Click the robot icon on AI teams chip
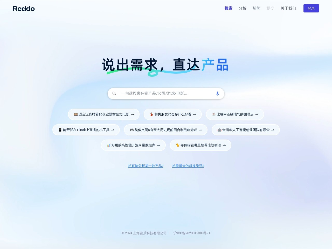Image resolution: width=332 pixels, height=249 pixels. coord(219,130)
